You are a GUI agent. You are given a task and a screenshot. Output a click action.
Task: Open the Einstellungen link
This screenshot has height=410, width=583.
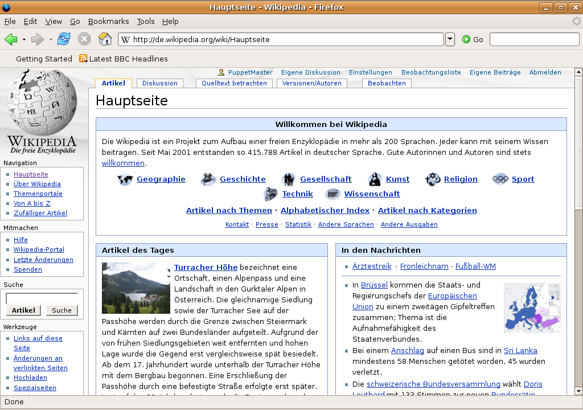pos(370,72)
